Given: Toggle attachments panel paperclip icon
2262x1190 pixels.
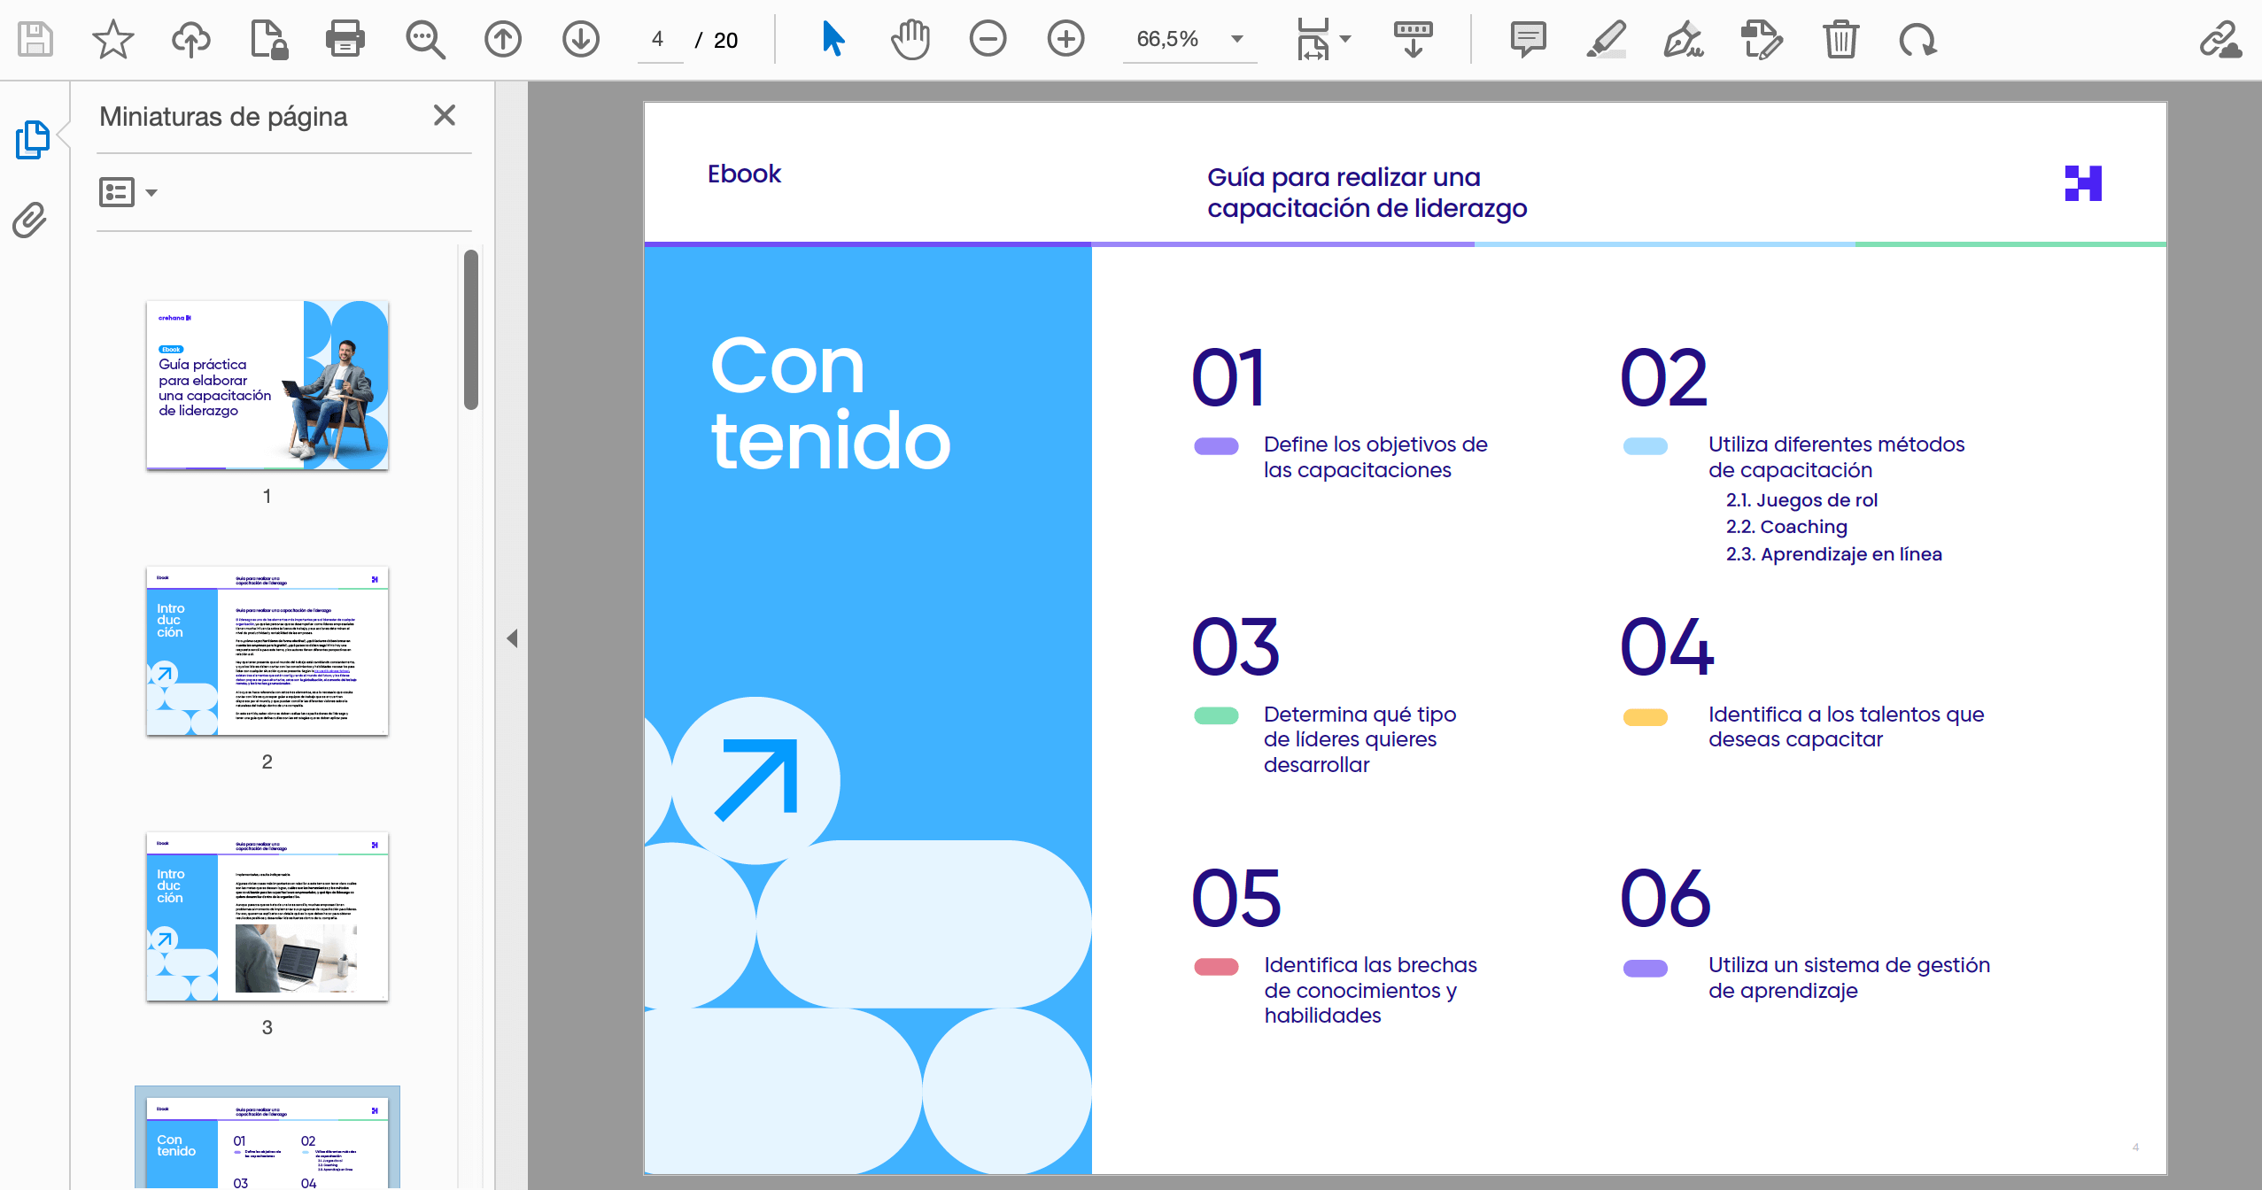Looking at the screenshot, I should (29, 220).
